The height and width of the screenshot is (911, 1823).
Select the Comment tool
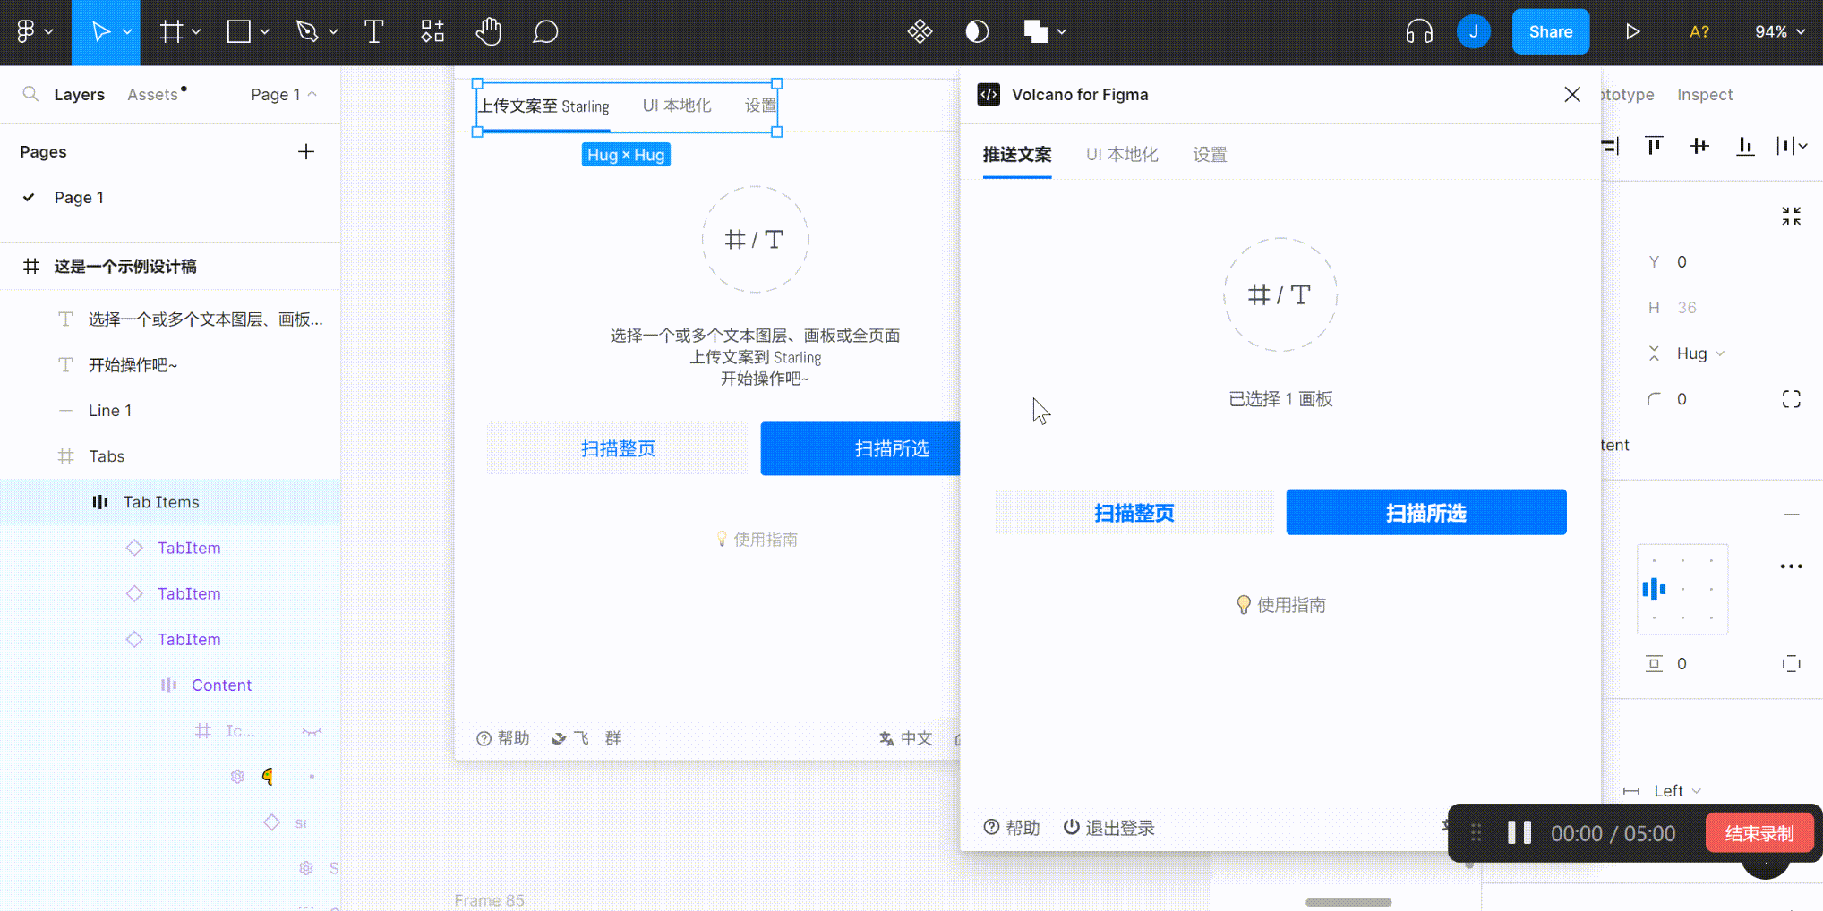(545, 32)
